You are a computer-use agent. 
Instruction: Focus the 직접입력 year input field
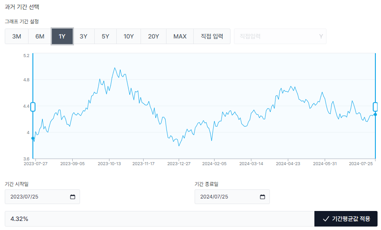point(280,36)
